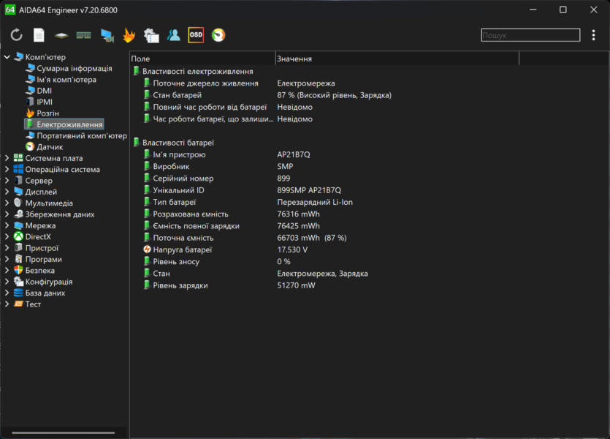Viewport: 610px width, 439px height.
Task: Click the Системна плата motherboard icon
Action: click(x=18, y=158)
